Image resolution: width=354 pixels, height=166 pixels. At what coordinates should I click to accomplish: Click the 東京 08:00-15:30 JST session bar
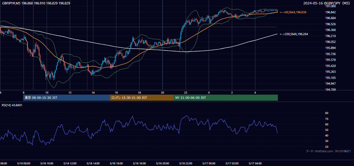click(x=66, y=98)
